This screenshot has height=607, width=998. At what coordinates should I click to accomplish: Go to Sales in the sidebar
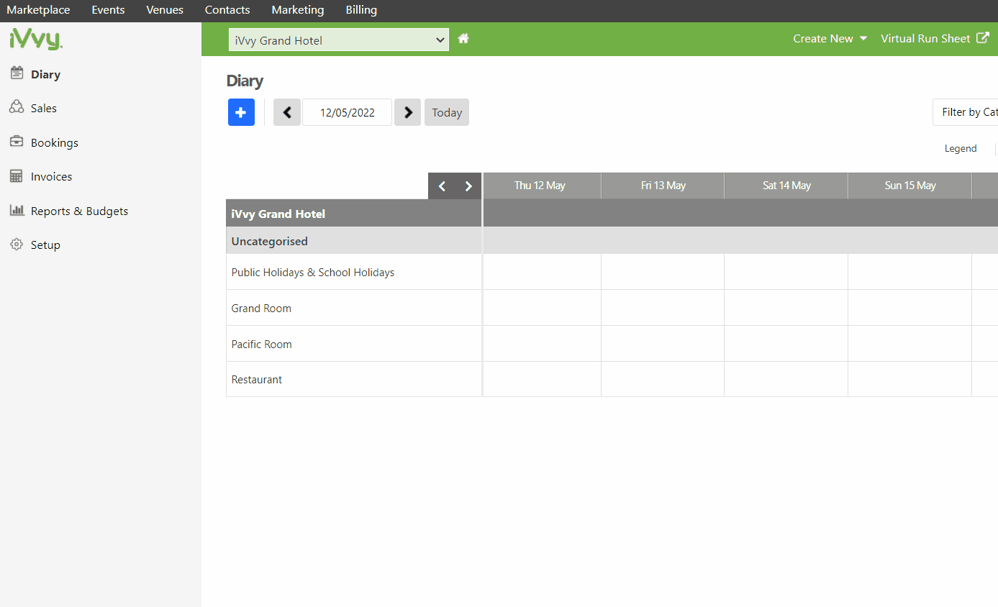click(44, 108)
